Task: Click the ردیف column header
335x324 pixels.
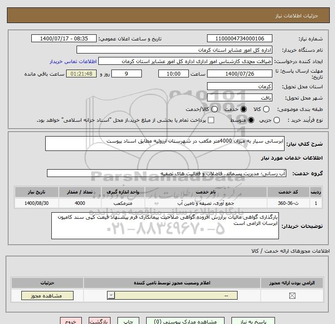Action: tap(316, 192)
